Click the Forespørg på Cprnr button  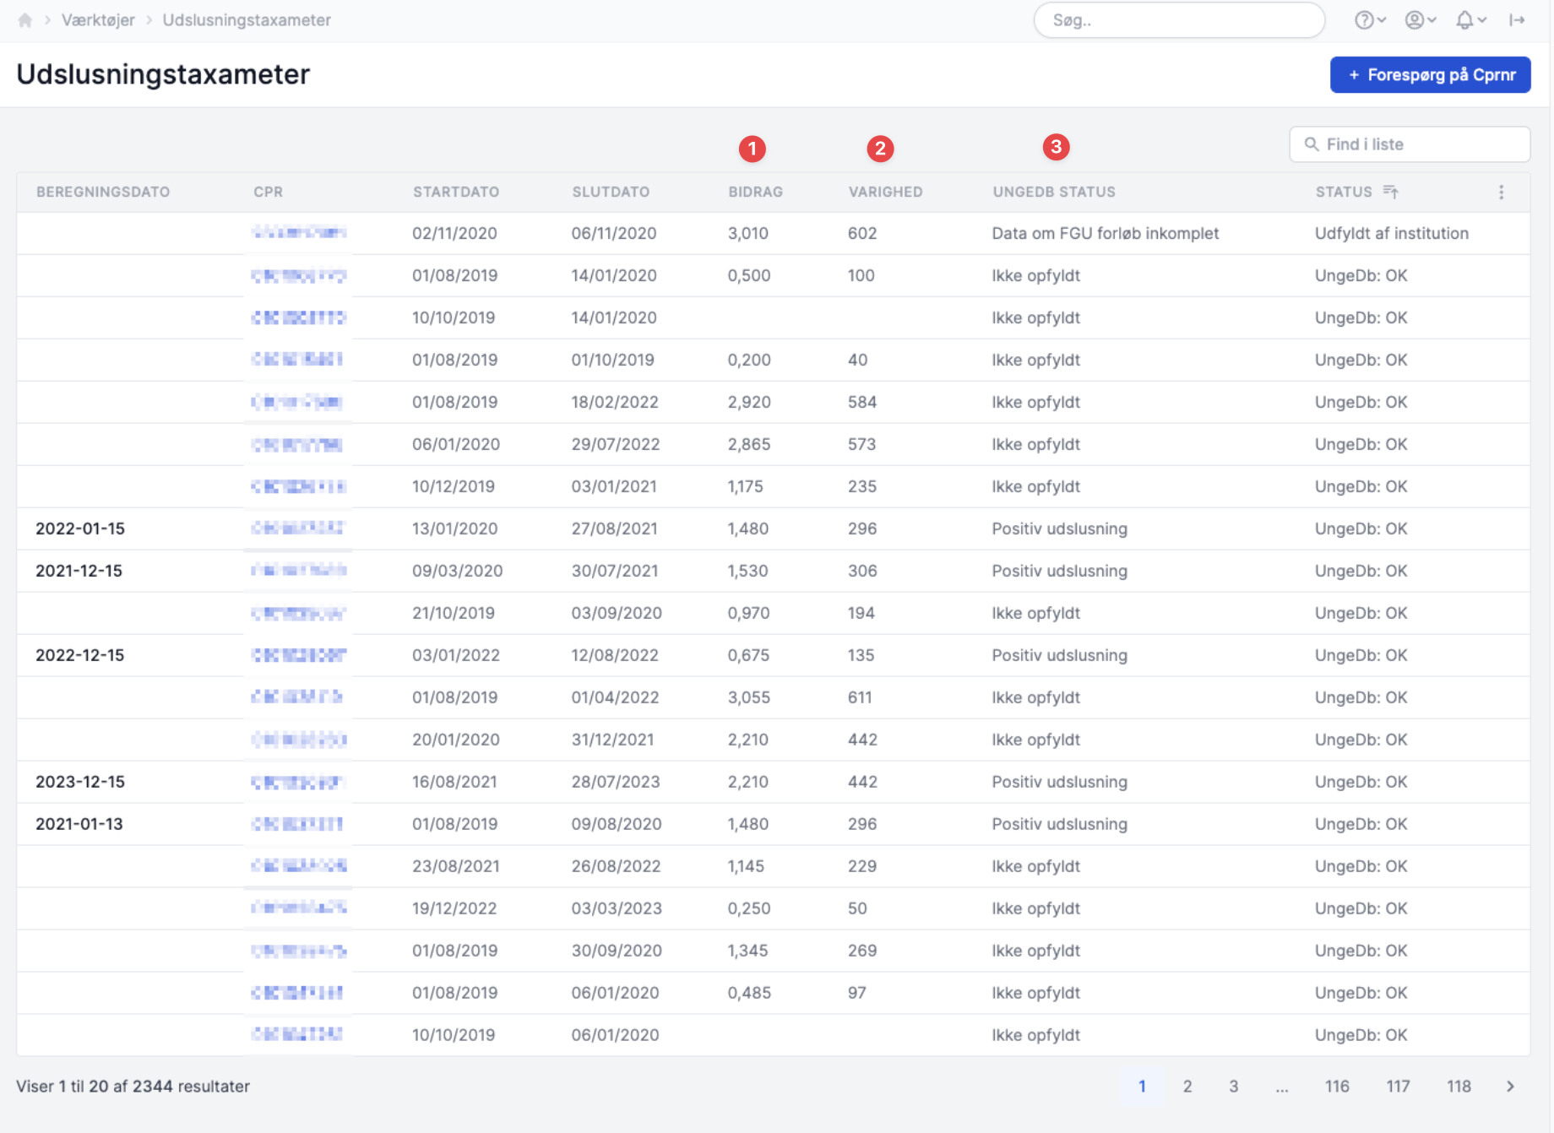pyautogui.click(x=1430, y=75)
